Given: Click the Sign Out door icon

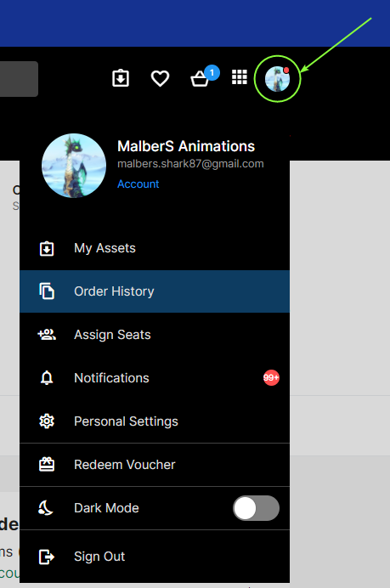Looking at the screenshot, I should point(47,557).
